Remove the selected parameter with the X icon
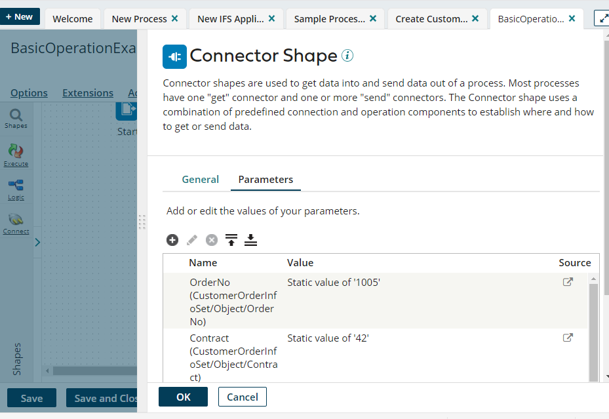Screen dimensions: 609x419 (x=212, y=240)
